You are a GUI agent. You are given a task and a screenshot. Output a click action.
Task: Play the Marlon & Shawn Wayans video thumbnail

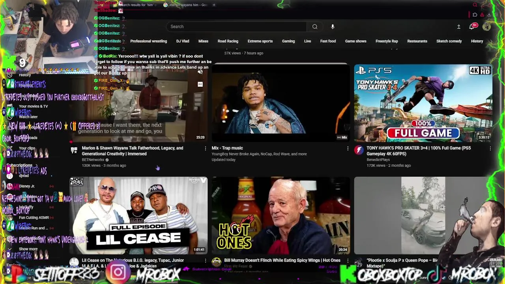[x=138, y=103]
